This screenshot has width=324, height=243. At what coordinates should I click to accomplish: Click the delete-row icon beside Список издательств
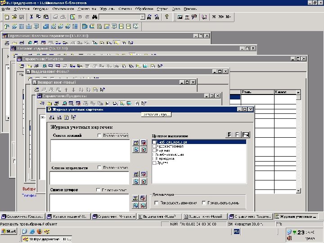point(144,174)
